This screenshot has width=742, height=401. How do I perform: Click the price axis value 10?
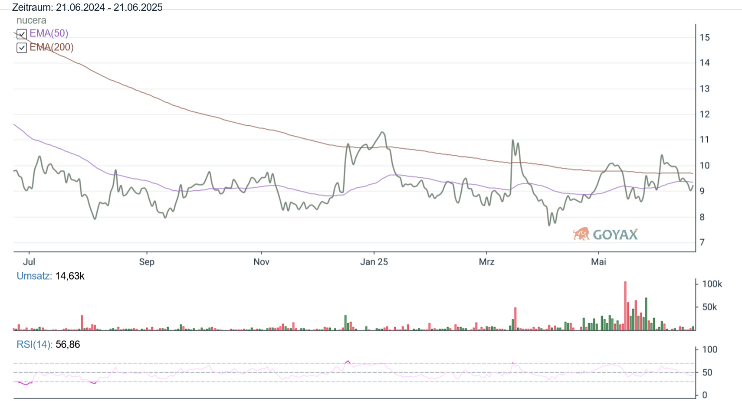coord(705,166)
